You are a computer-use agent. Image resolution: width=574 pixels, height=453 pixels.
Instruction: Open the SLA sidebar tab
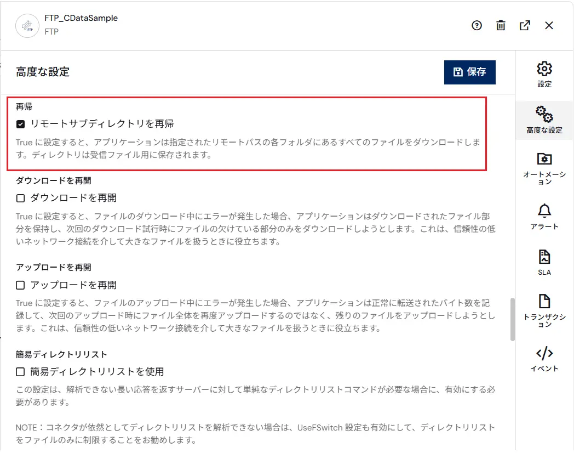pos(544,262)
